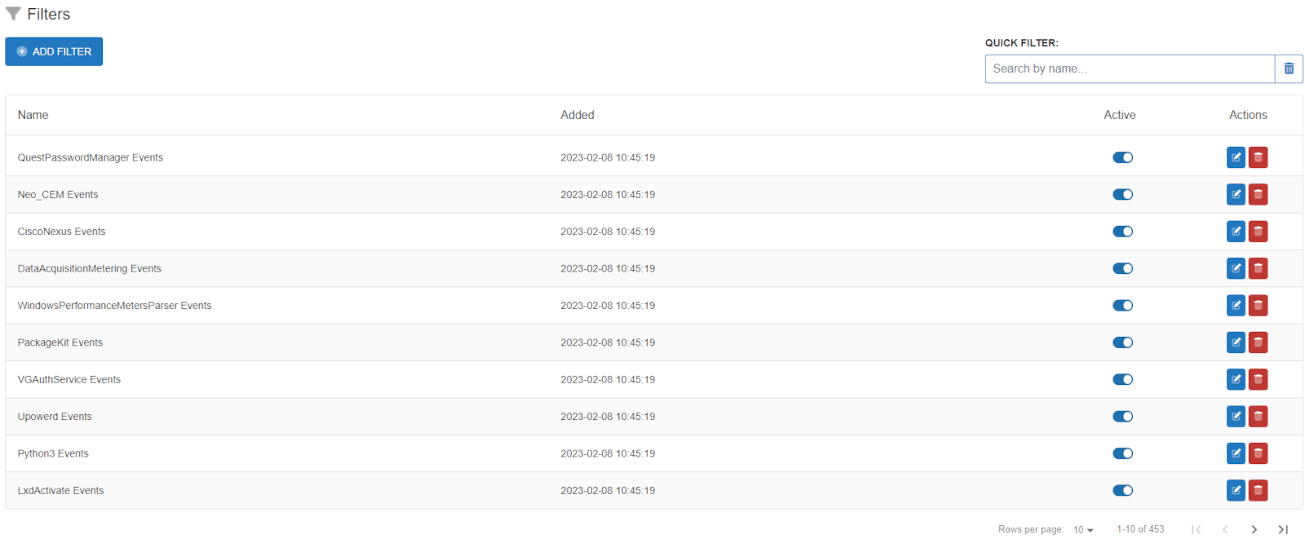Delete the PackageKit Events filter
Screen dimensions: 1305x539
(x=1258, y=342)
